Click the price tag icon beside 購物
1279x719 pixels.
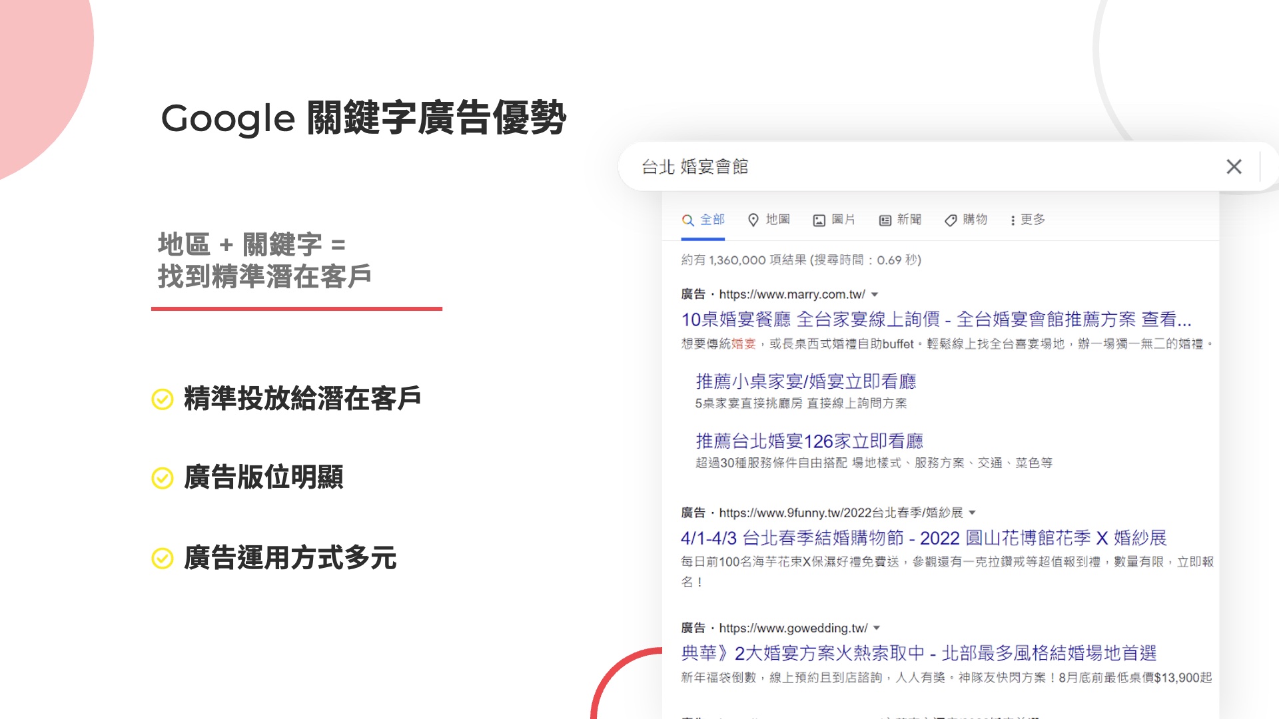pos(951,220)
